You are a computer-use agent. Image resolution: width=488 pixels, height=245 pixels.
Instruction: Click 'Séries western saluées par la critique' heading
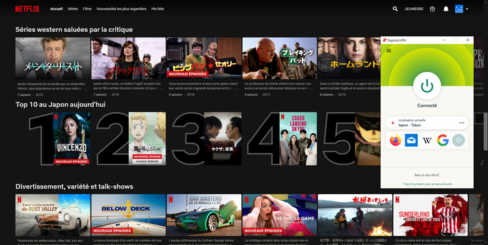coord(74,29)
